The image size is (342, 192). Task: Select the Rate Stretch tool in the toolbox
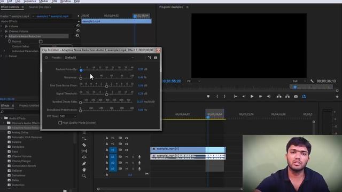pyautogui.click(x=84, y=139)
